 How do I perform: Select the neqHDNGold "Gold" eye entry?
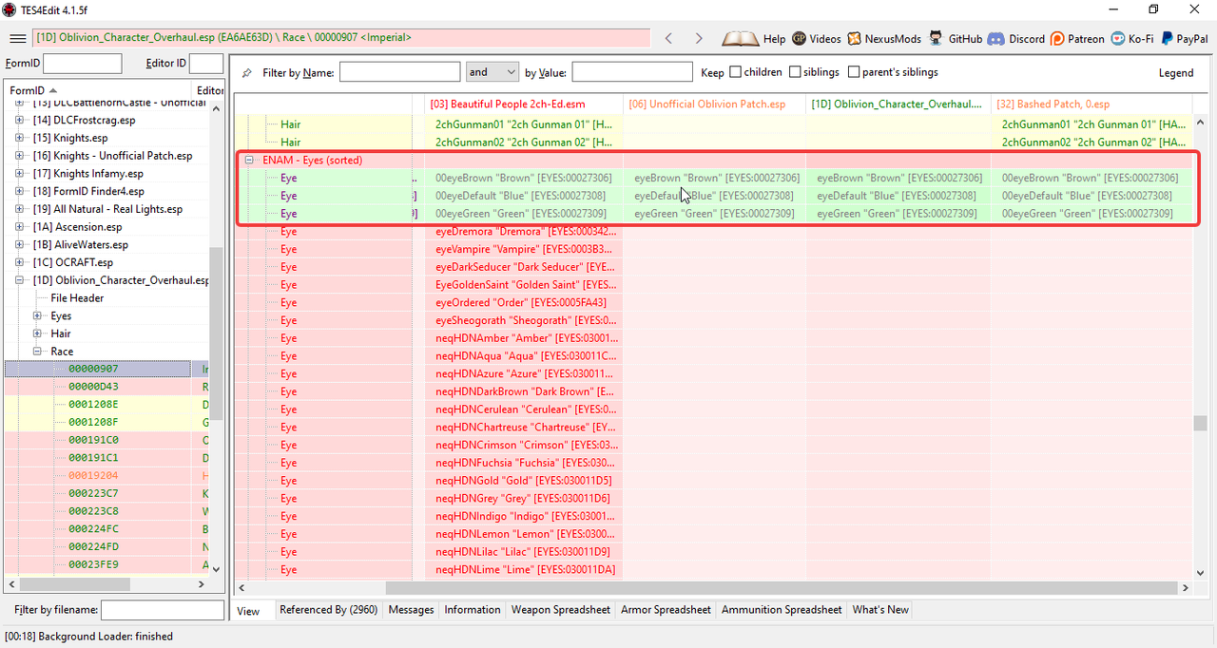(x=523, y=481)
